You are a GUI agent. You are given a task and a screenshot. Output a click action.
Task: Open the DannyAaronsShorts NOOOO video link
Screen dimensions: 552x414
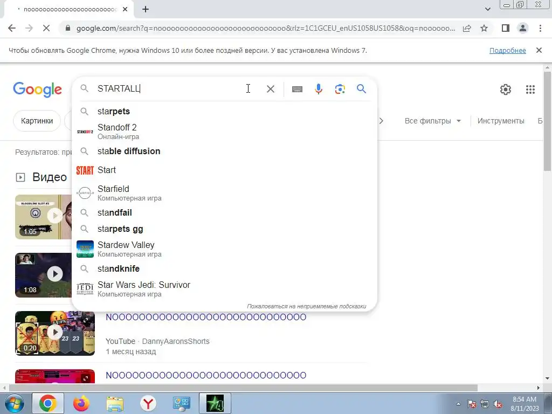pos(206,317)
